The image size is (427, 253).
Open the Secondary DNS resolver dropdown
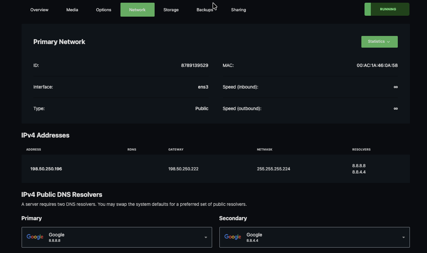[314, 237]
